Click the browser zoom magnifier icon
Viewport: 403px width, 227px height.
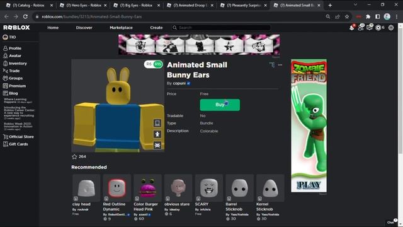(x=328, y=16)
